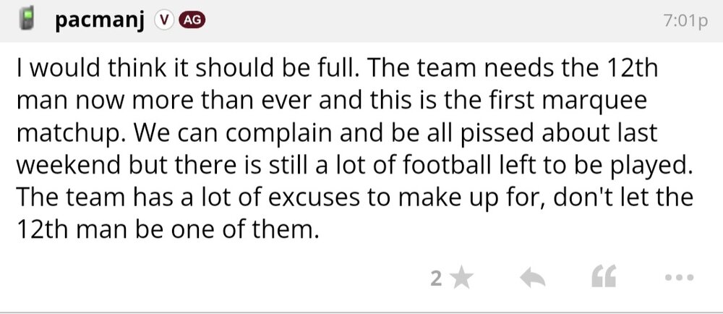Screen dimensions: 723x314
Task: Click the opening phrase "I would think"
Action: click(x=75, y=72)
